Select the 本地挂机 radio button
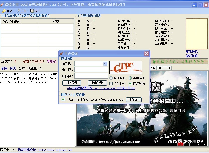 [130, 78]
